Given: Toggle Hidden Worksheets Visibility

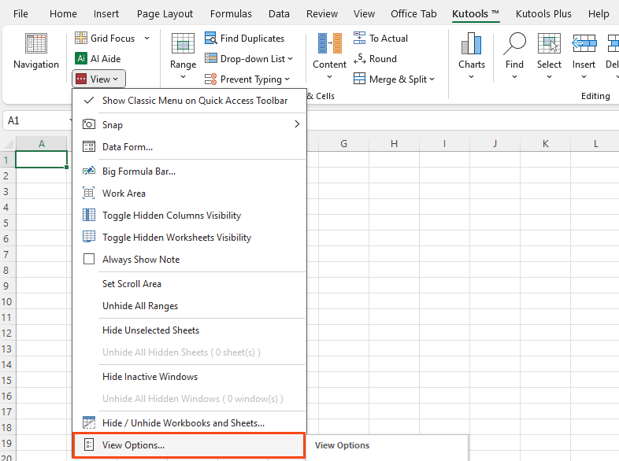Looking at the screenshot, I should click(176, 238).
